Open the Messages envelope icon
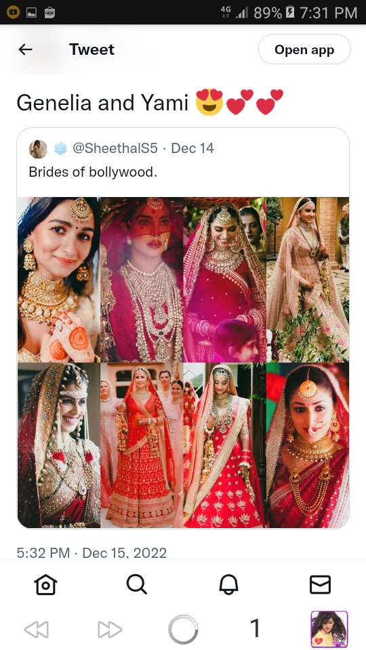The image size is (366, 650). tap(321, 585)
